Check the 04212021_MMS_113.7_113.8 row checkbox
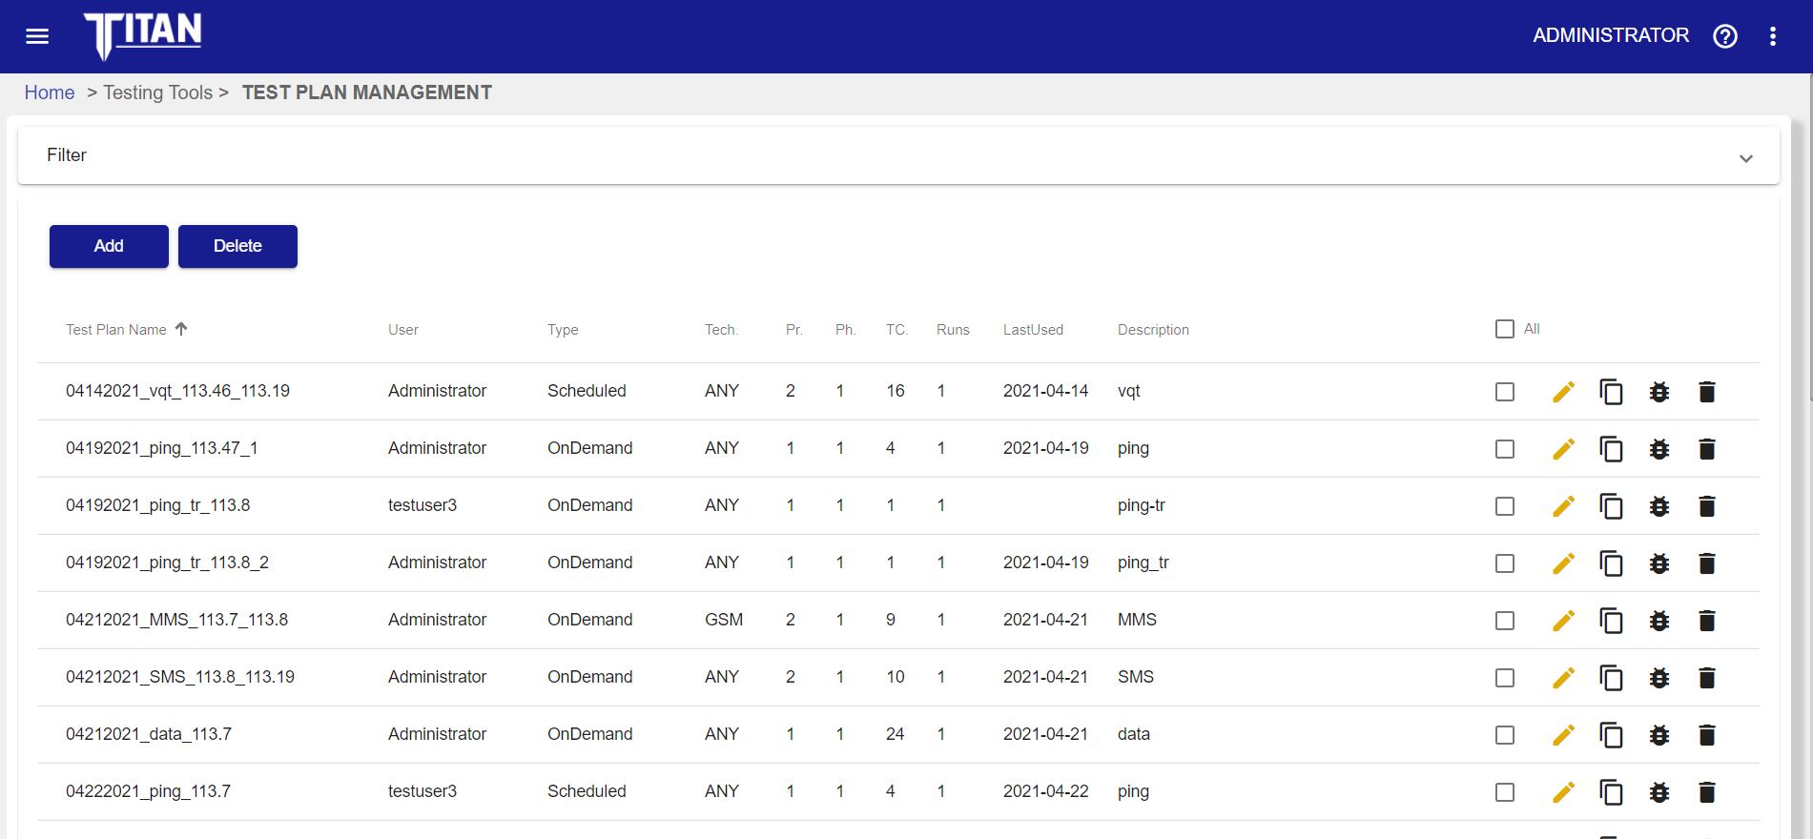The width and height of the screenshot is (1813, 839). pyautogui.click(x=1505, y=621)
